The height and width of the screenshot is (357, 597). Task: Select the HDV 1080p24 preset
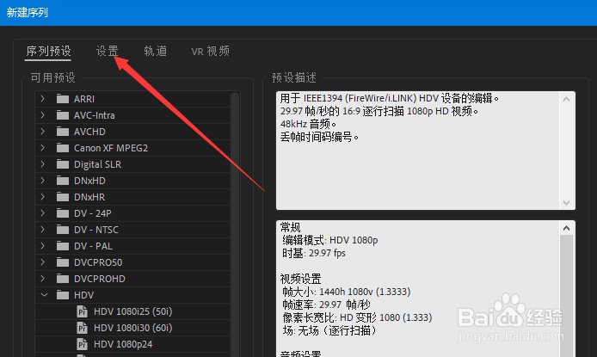pyautogui.click(x=123, y=344)
